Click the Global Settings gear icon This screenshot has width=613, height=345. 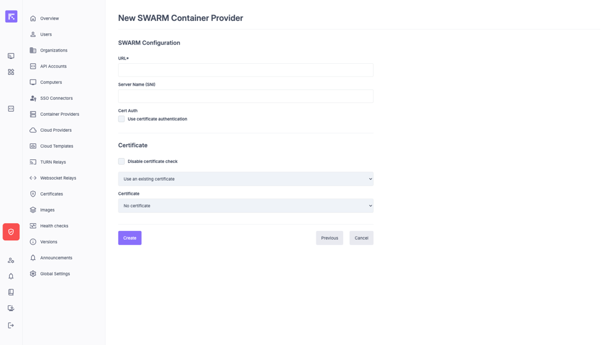point(33,274)
